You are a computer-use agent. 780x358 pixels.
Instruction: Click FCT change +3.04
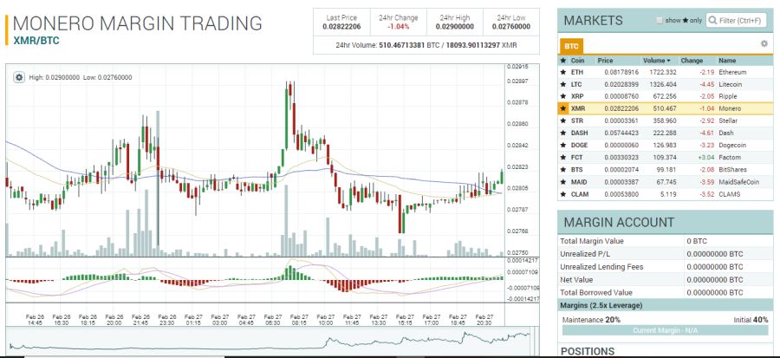tap(706, 158)
